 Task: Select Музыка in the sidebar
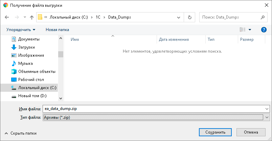point(25,63)
